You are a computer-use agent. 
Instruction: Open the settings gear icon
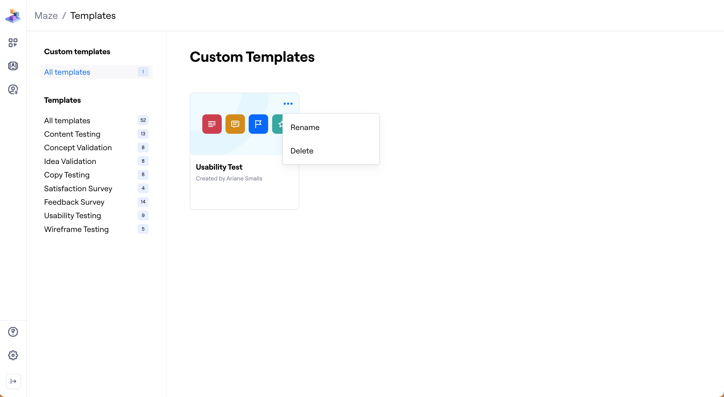(13, 355)
